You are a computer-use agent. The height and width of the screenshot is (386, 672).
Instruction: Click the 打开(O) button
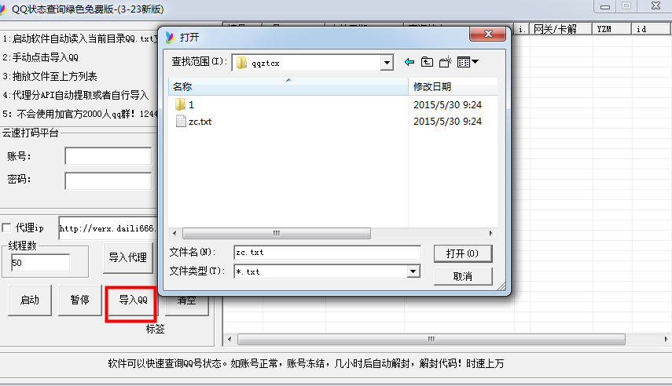pyautogui.click(x=463, y=253)
